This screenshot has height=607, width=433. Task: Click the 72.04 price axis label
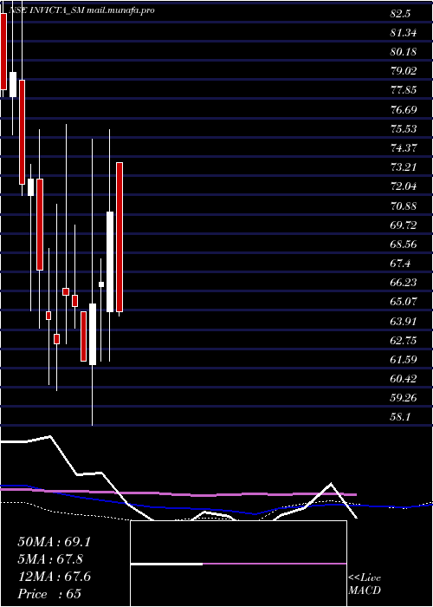404,186
